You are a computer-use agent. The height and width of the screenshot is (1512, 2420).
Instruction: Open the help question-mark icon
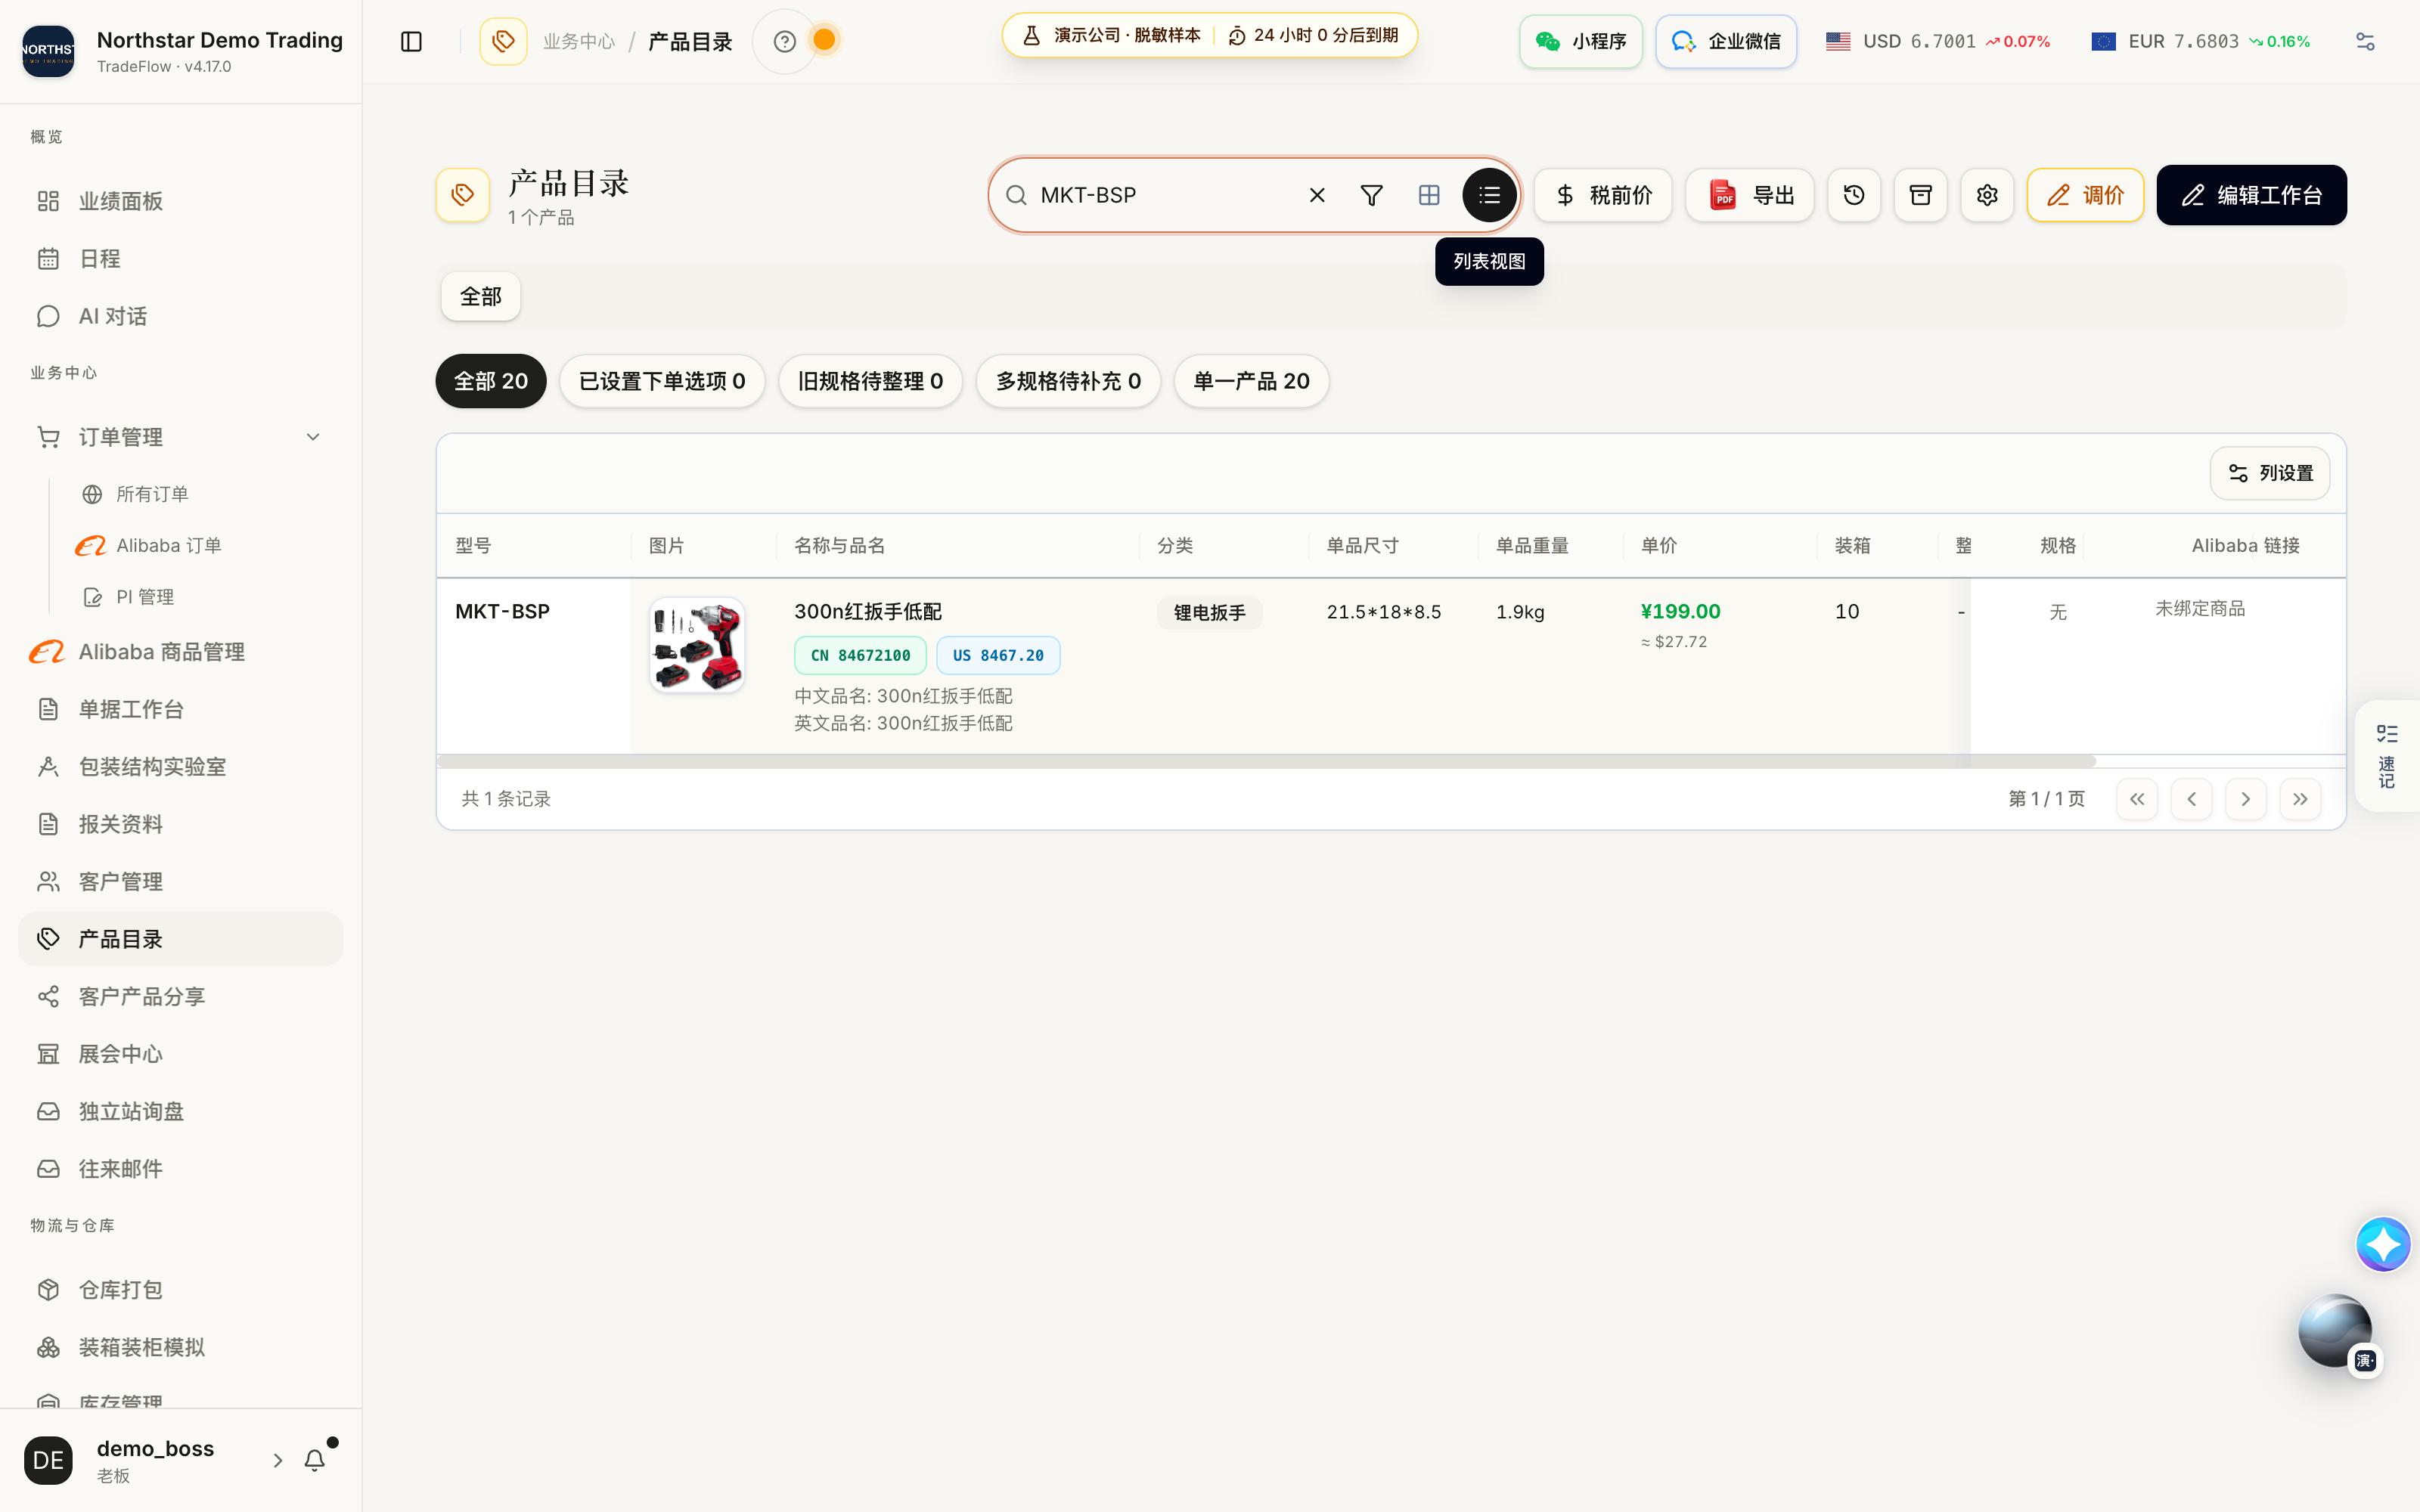(x=785, y=41)
